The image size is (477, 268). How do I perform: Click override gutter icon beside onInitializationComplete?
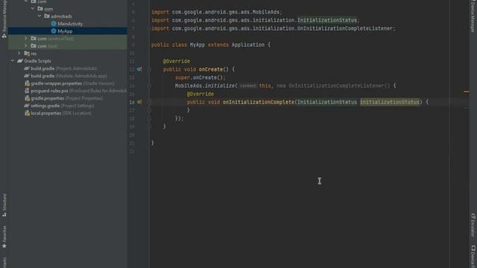pyautogui.click(x=139, y=102)
